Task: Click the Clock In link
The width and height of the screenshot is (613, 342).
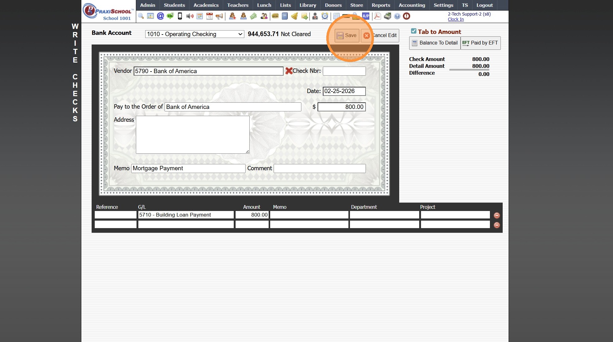Action: pos(456,19)
